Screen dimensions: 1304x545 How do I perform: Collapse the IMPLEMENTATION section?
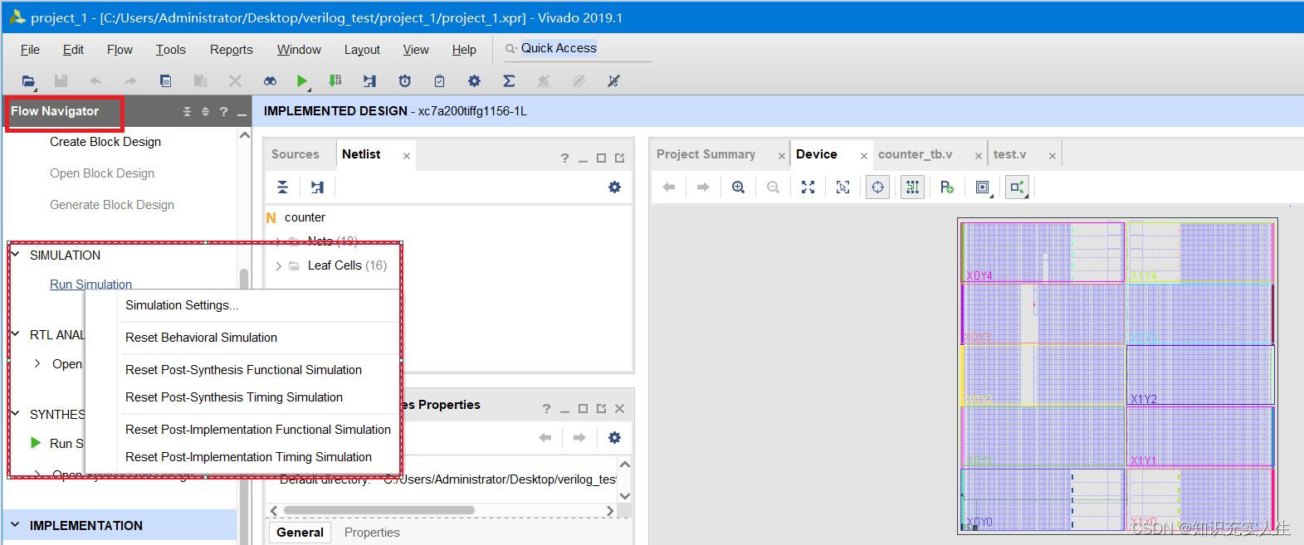click(x=15, y=525)
